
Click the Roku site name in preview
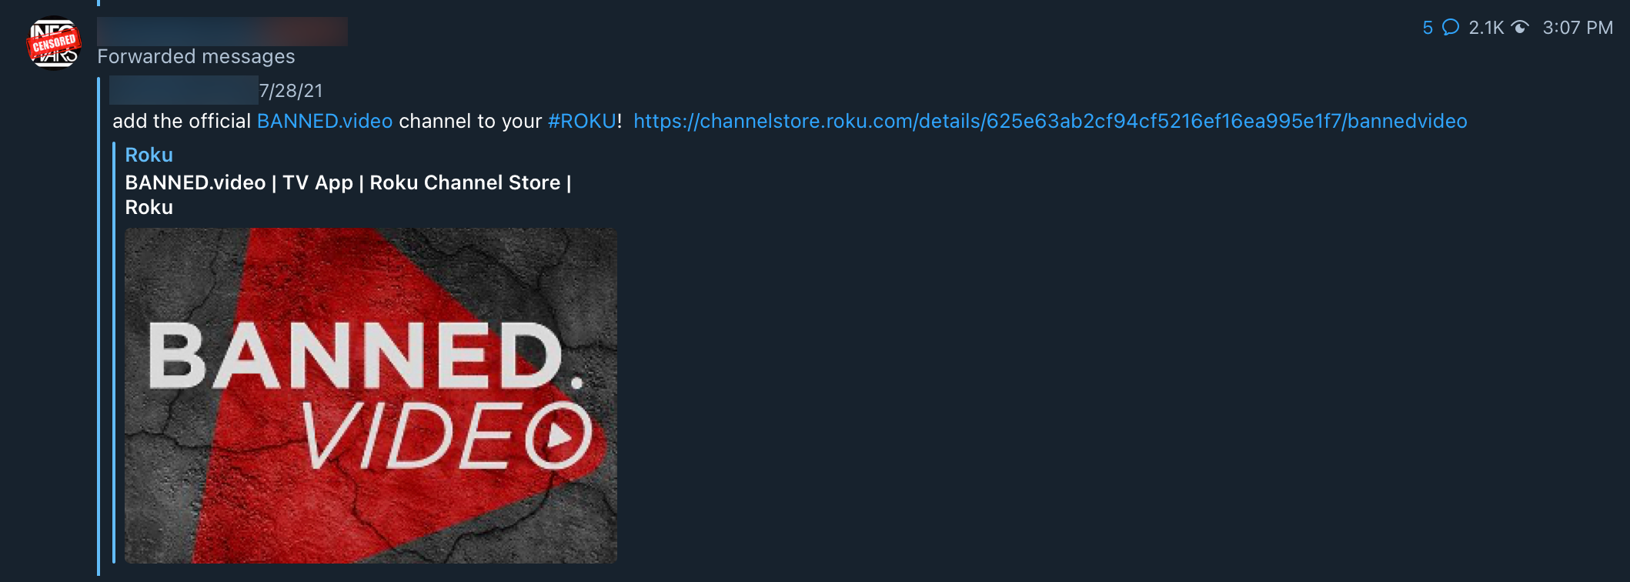click(149, 155)
